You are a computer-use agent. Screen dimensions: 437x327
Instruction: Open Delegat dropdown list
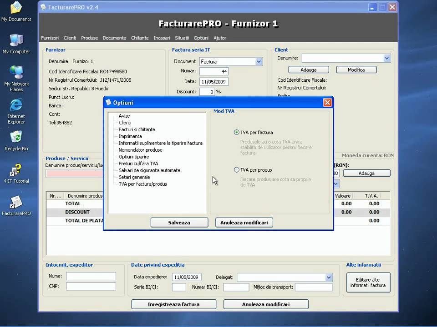329,277
